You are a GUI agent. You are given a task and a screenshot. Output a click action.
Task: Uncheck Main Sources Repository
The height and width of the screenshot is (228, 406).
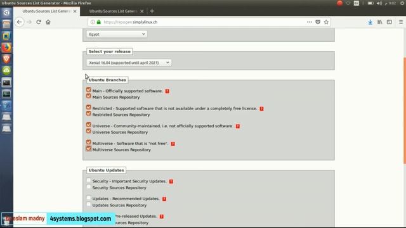pos(89,96)
